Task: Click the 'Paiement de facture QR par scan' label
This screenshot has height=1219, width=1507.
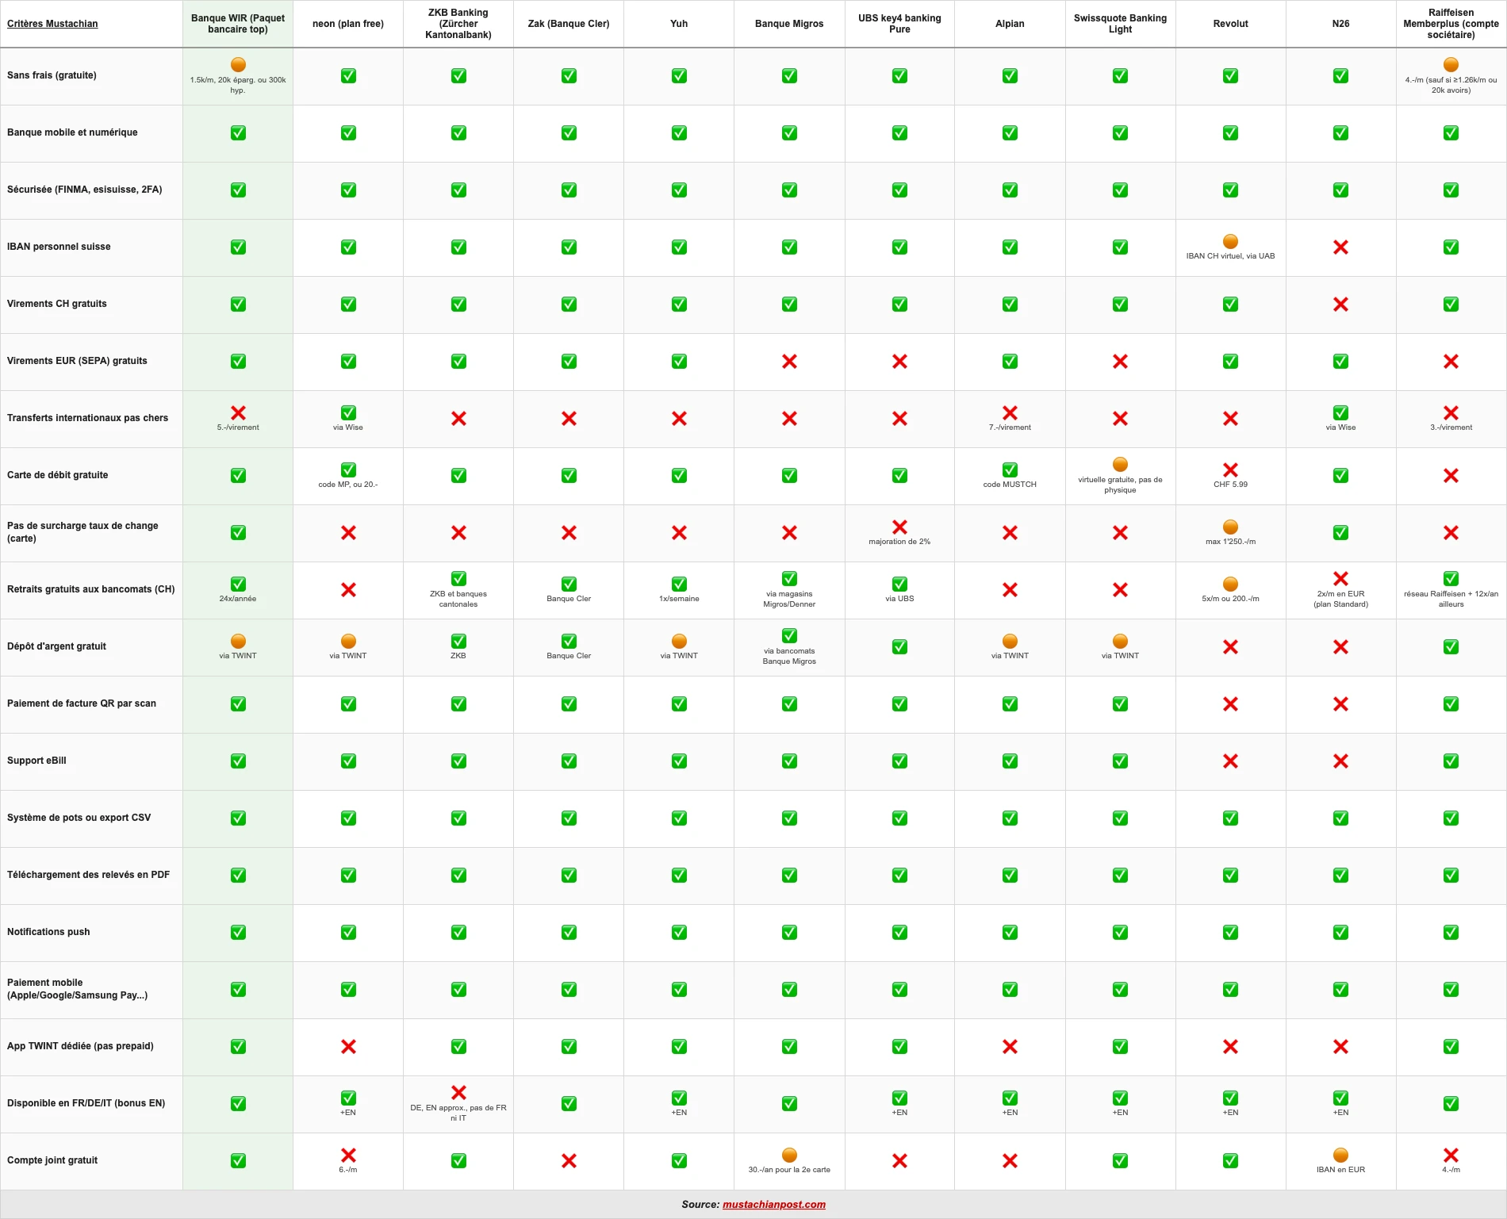Action: point(82,703)
